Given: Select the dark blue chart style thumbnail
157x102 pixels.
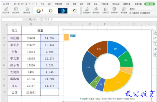Looking at the screenshot, I should [x=63, y=11].
